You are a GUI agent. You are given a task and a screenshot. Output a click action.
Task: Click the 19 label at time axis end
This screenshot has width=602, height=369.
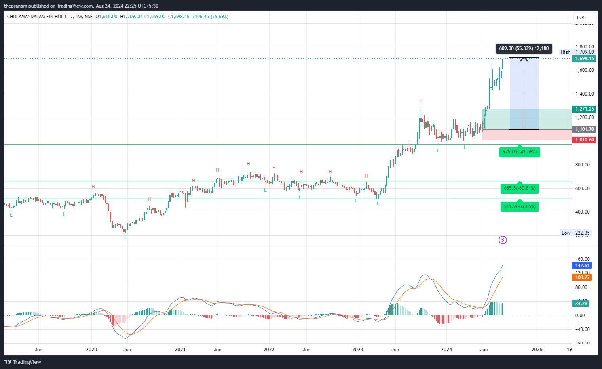coord(569,350)
